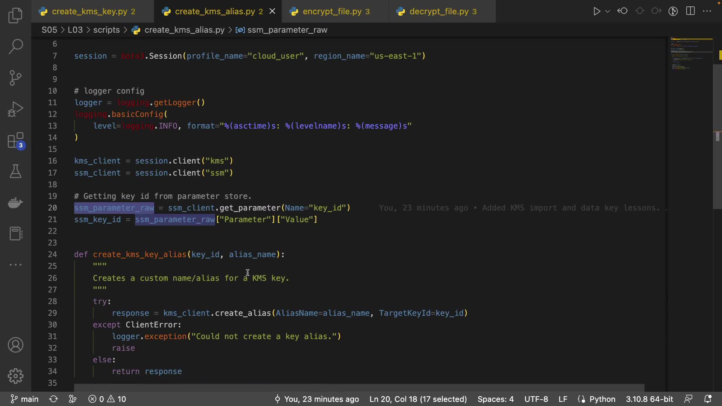The image size is (722, 406).
Task: Open the Source Control view icon
Action: tap(15, 78)
